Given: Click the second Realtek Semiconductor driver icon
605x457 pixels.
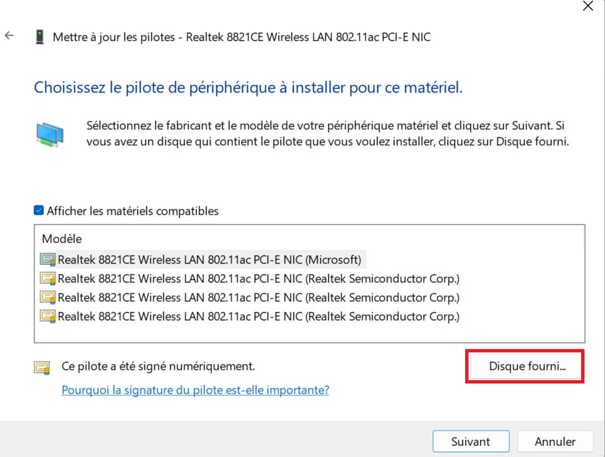Looking at the screenshot, I should [48, 297].
